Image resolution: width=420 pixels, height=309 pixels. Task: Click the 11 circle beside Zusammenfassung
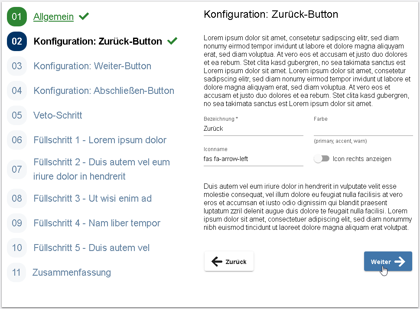click(16, 272)
